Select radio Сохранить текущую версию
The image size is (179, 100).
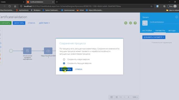click(64, 63)
